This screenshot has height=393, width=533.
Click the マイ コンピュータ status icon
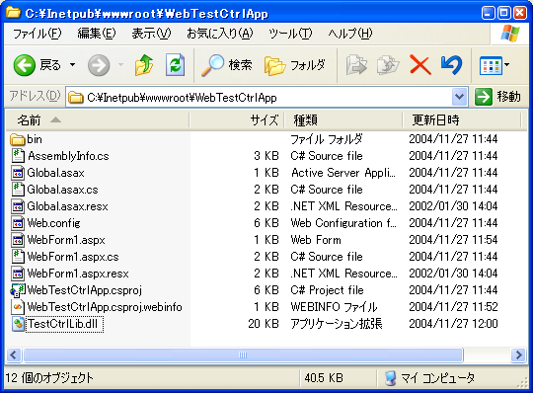pyautogui.click(x=391, y=378)
